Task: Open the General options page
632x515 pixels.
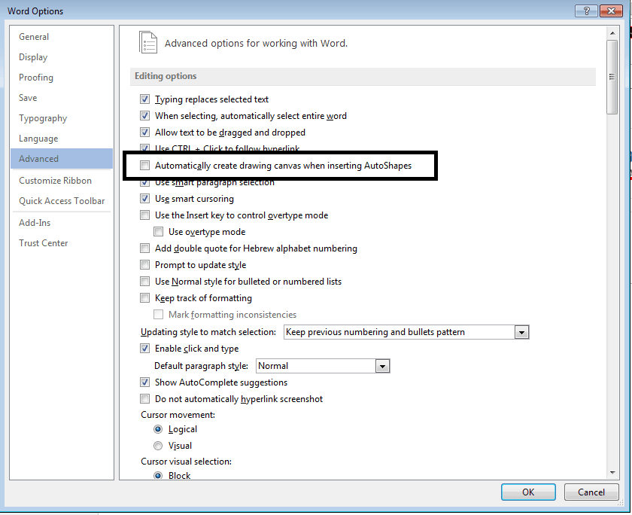Action: click(x=34, y=36)
